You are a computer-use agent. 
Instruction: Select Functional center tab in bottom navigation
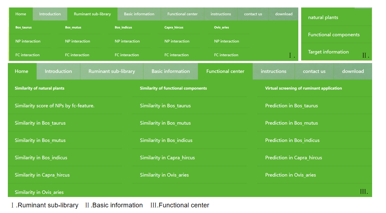[225, 71]
